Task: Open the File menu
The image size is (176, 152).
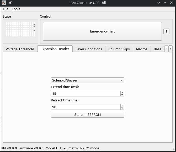Action: coord(6,9)
